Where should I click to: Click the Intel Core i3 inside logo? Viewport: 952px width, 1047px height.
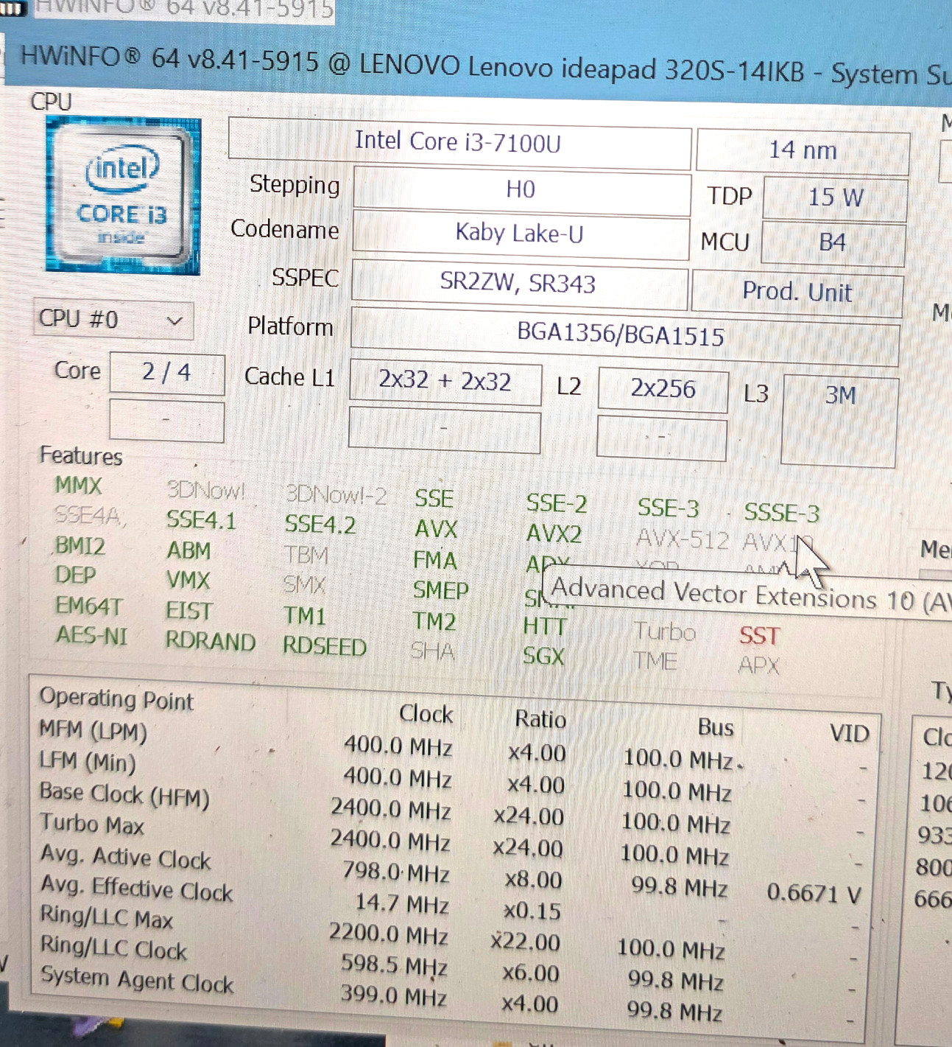[122, 195]
